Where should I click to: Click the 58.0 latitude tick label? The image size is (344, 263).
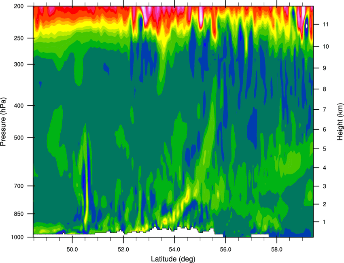[x=277, y=249]
